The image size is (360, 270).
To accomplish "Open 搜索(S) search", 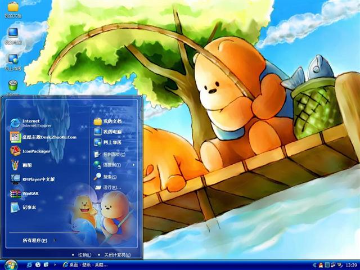I will pos(105,177).
